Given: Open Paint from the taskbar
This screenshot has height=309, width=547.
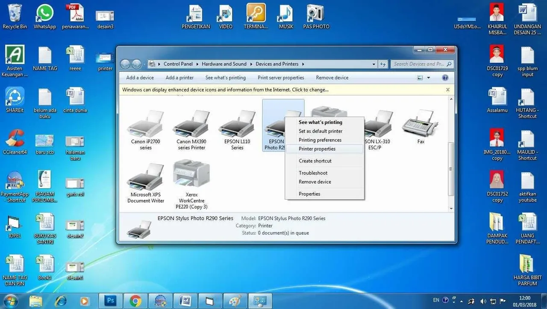Looking at the screenshot, I should click(x=235, y=301).
